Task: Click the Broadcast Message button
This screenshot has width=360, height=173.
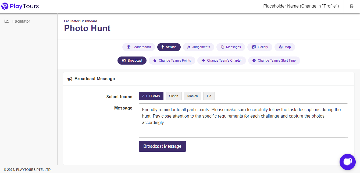Action: [162, 146]
